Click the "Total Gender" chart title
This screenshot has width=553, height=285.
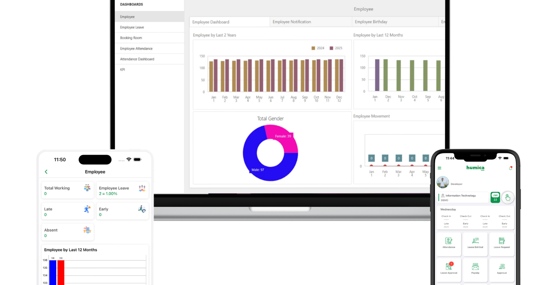coord(271,118)
